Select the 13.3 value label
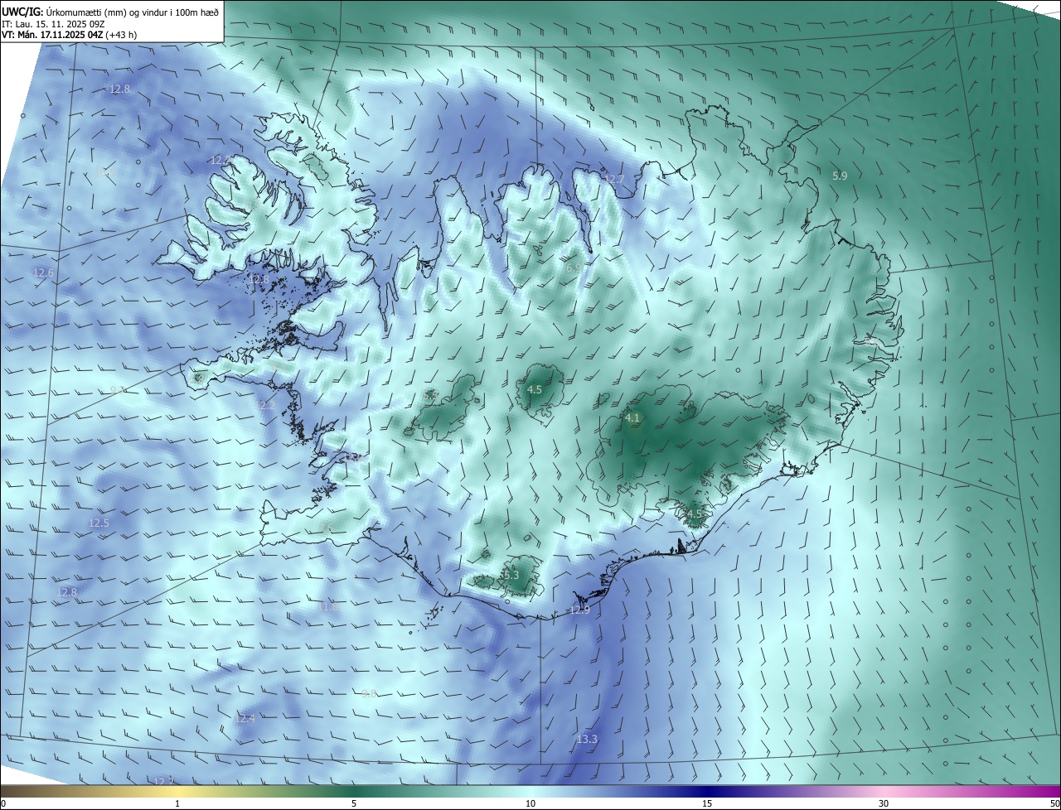Screen dimensions: 1061x810 pyautogui.click(x=587, y=739)
